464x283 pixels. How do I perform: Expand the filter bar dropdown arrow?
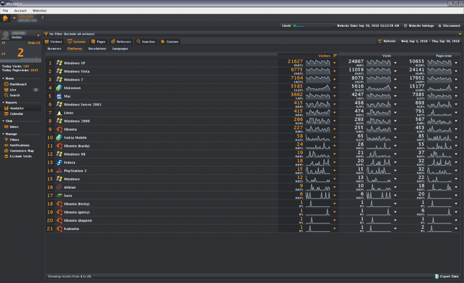[460, 34]
